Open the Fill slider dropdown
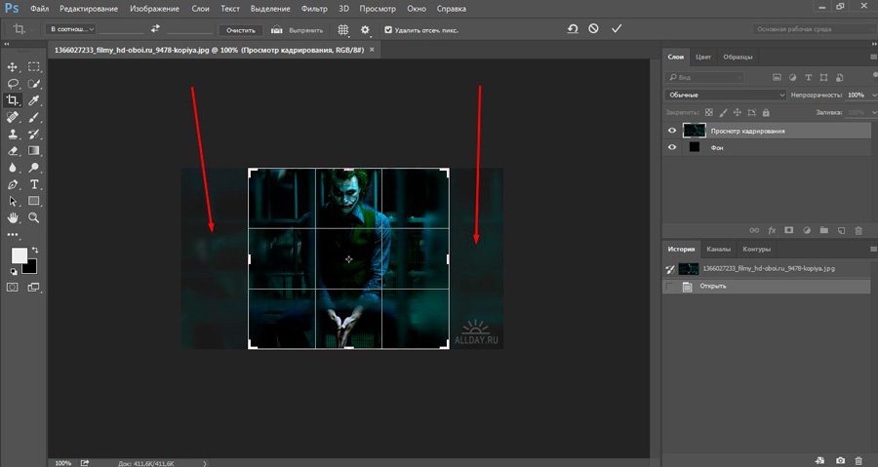878x467 pixels. pyautogui.click(x=873, y=113)
